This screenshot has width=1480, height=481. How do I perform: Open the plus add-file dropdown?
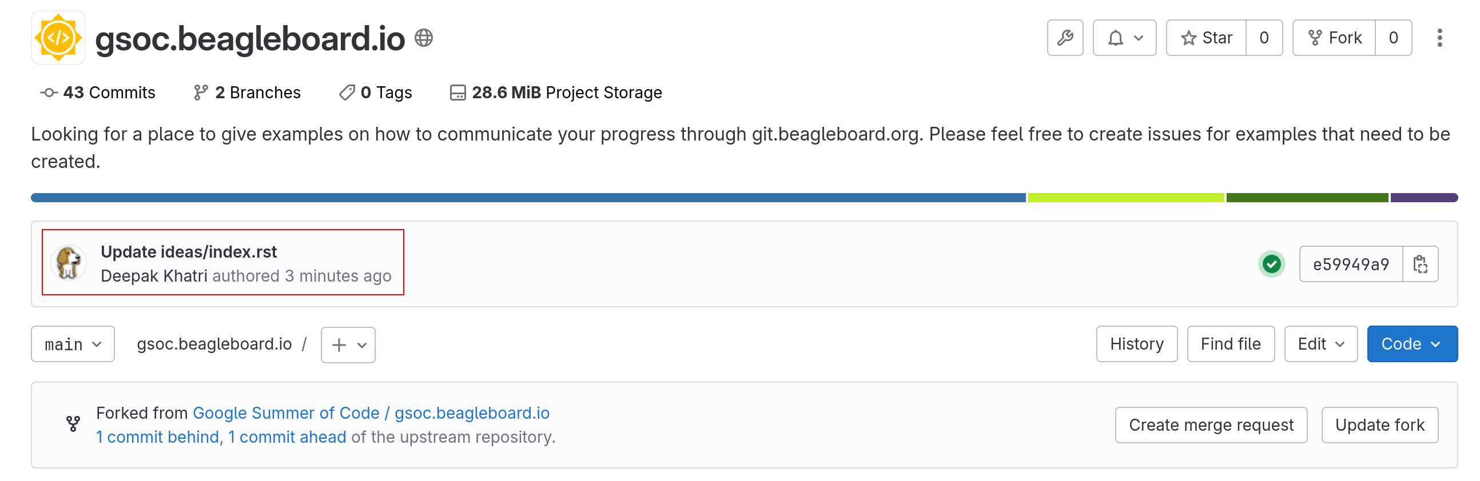(348, 344)
